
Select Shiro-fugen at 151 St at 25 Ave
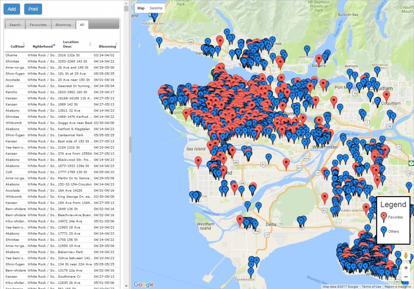click(x=62, y=74)
